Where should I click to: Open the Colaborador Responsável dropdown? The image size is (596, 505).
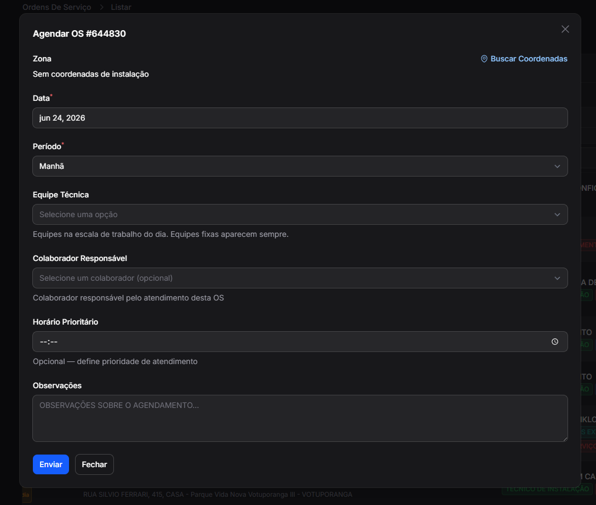(x=300, y=278)
